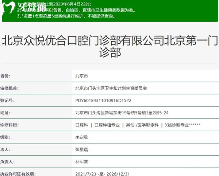The width and height of the screenshot is (219, 176).
Task: Select approval authority 北京市门头沟区卫生和计划生育委员会
Action: [111, 88]
